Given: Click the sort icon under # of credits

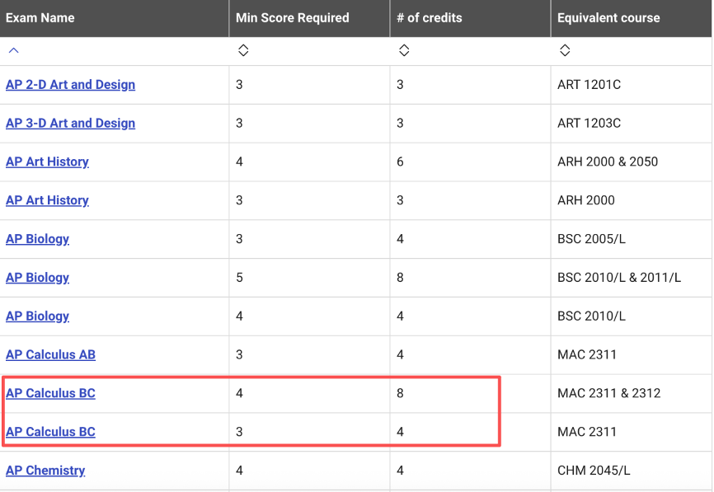Looking at the screenshot, I should click(403, 51).
